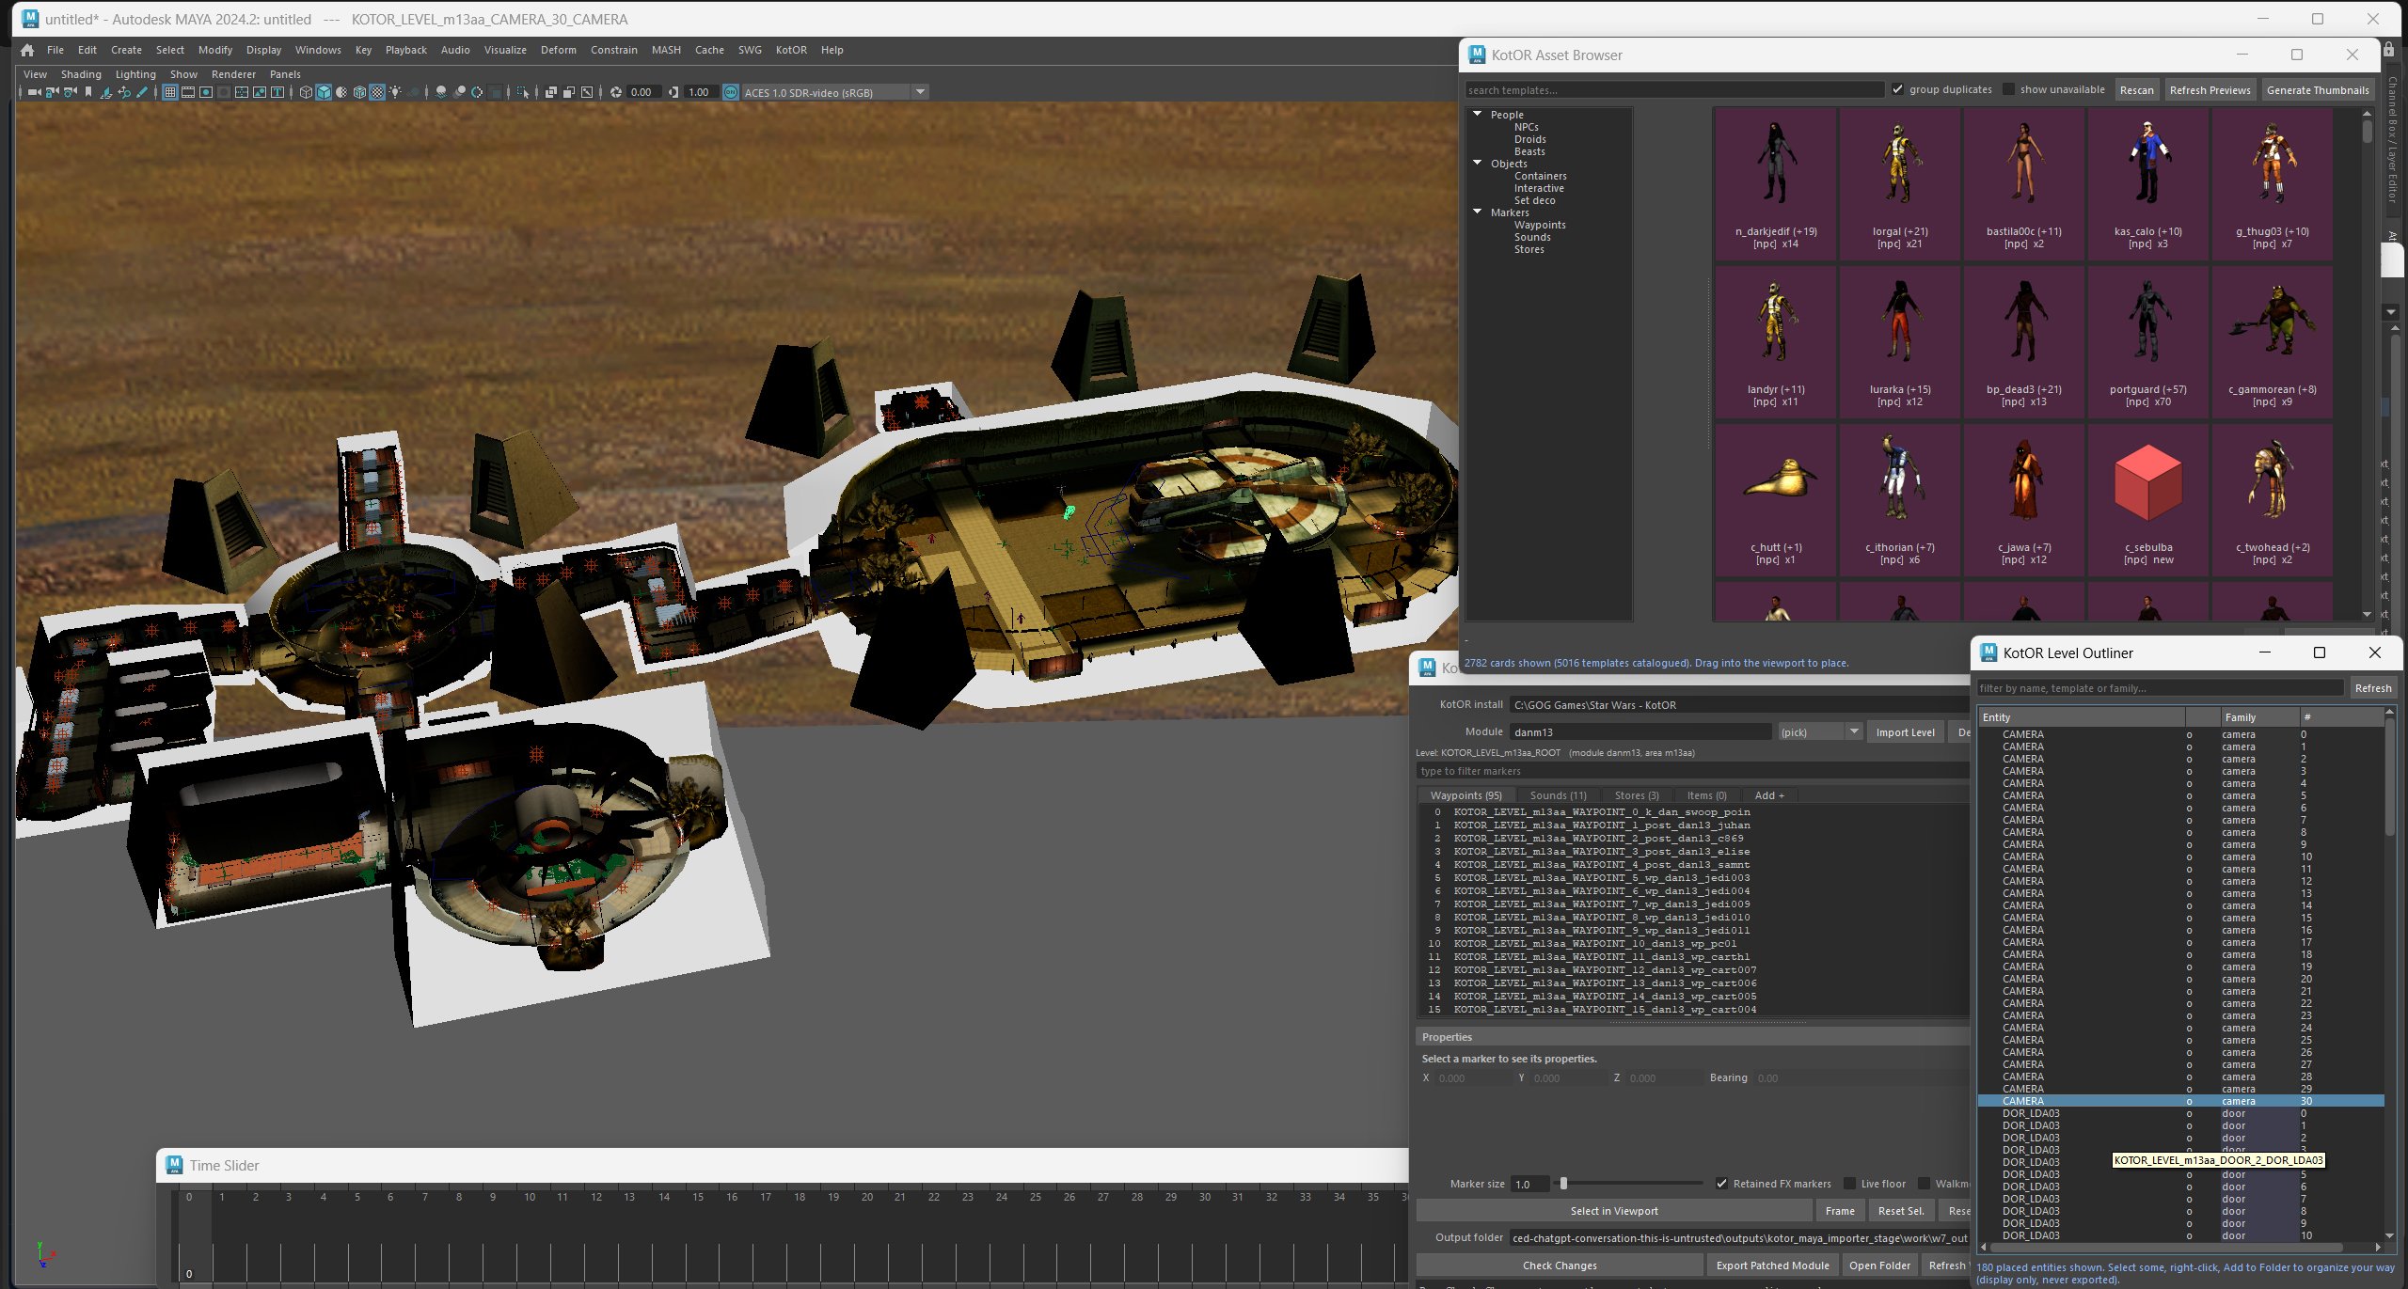The image size is (2408, 1289).
Task: Collapse the People tree category
Action: (x=1478, y=114)
